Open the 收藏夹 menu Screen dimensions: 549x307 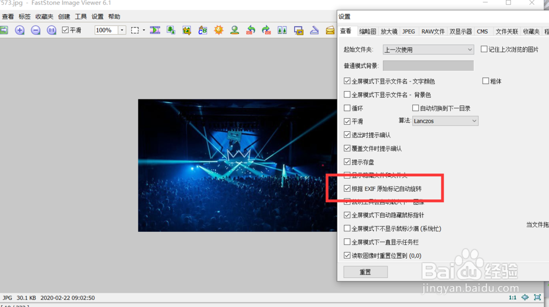click(x=44, y=16)
